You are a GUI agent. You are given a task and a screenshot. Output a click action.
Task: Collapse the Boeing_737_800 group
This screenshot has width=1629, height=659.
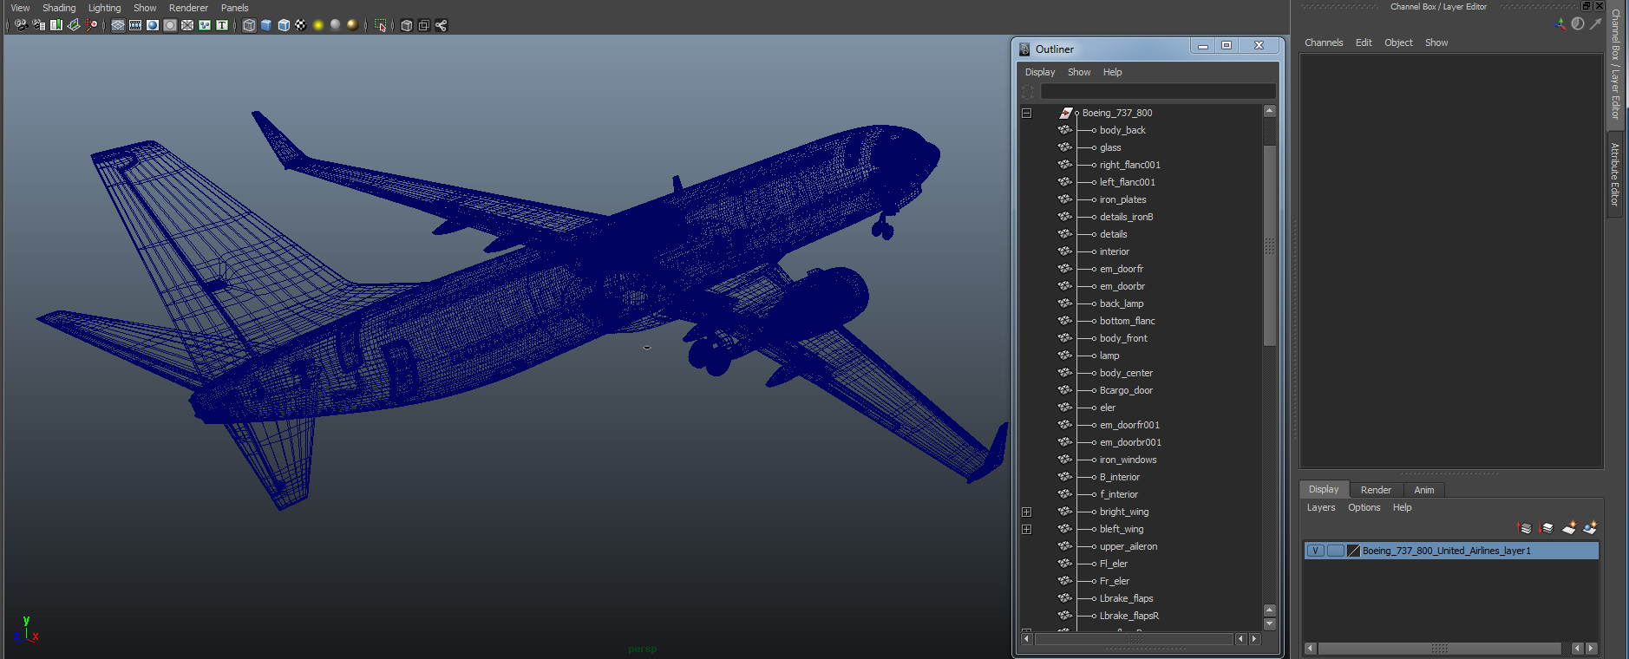[x=1026, y=113]
